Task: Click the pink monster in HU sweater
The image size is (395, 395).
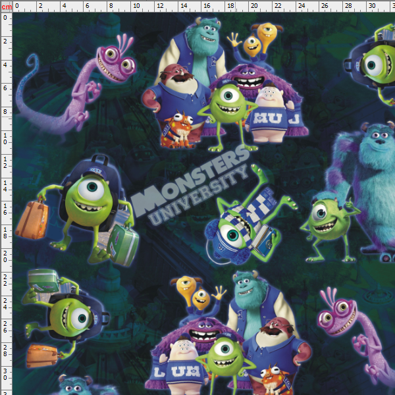Action: click(x=269, y=112)
